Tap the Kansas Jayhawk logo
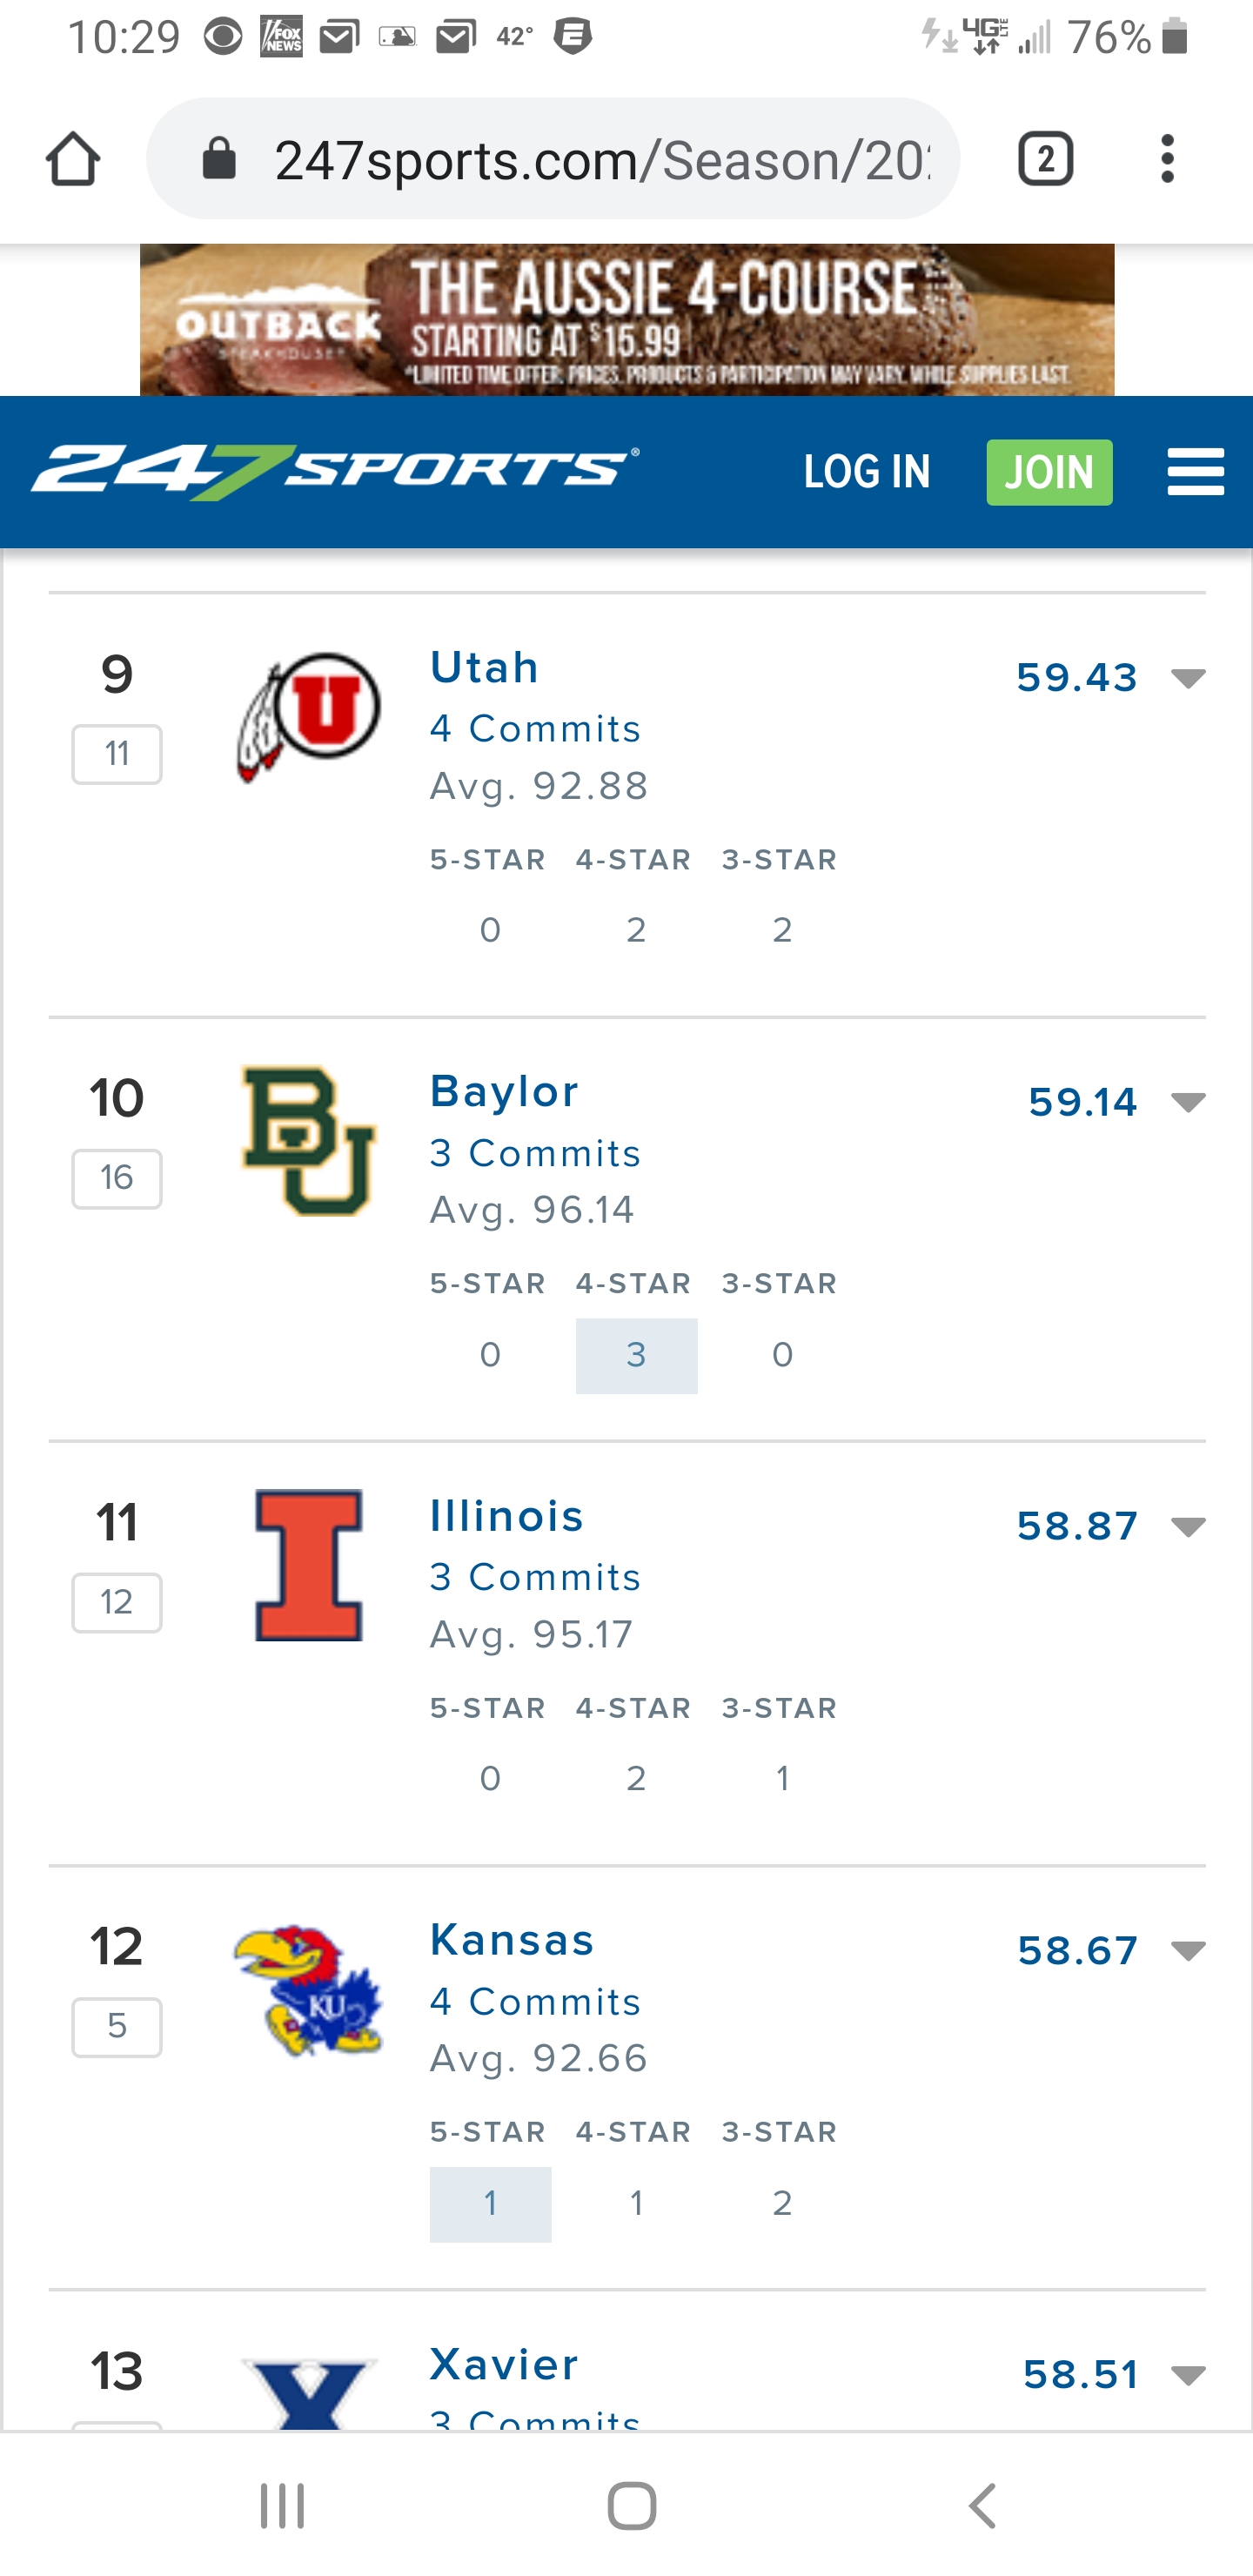This screenshot has width=1253, height=2576. [308, 1990]
